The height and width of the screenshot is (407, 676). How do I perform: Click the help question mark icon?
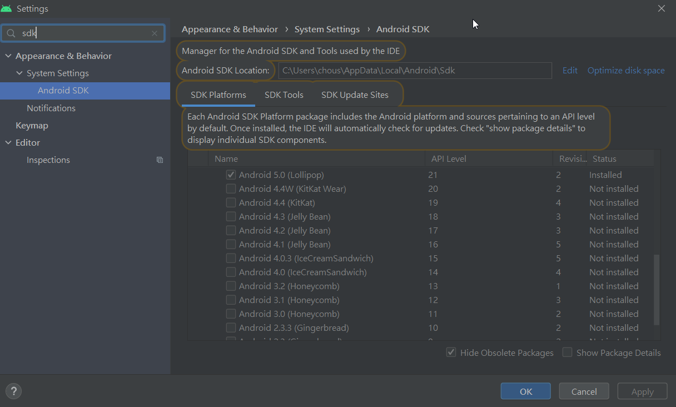pos(13,391)
